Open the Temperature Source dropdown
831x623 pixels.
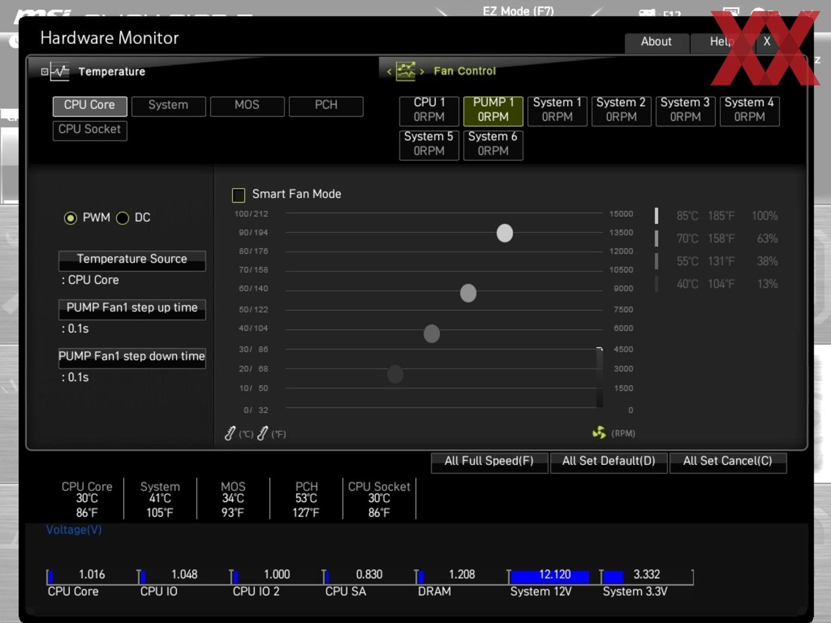(x=132, y=260)
